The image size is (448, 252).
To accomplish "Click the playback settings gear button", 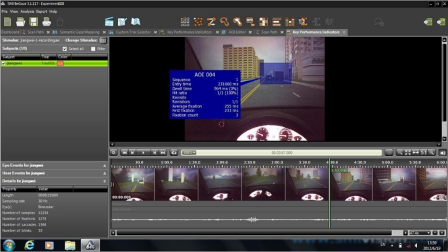I will (113, 153).
